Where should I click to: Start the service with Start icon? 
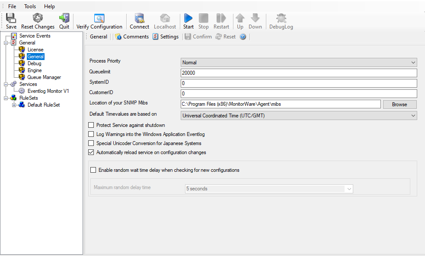pyautogui.click(x=188, y=18)
